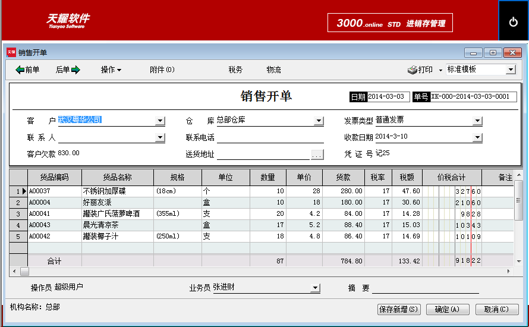Click the power icon in top-right corner
The image size is (529, 327).
513,22
